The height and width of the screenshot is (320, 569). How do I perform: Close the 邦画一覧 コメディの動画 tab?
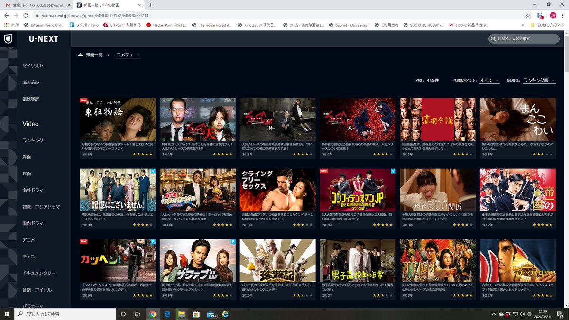click(140, 5)
